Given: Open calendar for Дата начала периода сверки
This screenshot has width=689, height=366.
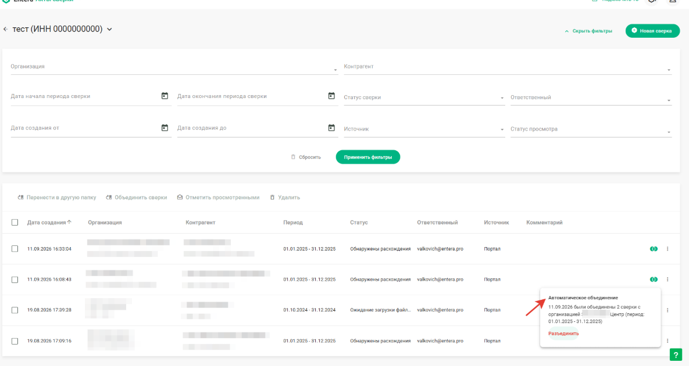Looking at the screenshot, I should tap(165, 96).
